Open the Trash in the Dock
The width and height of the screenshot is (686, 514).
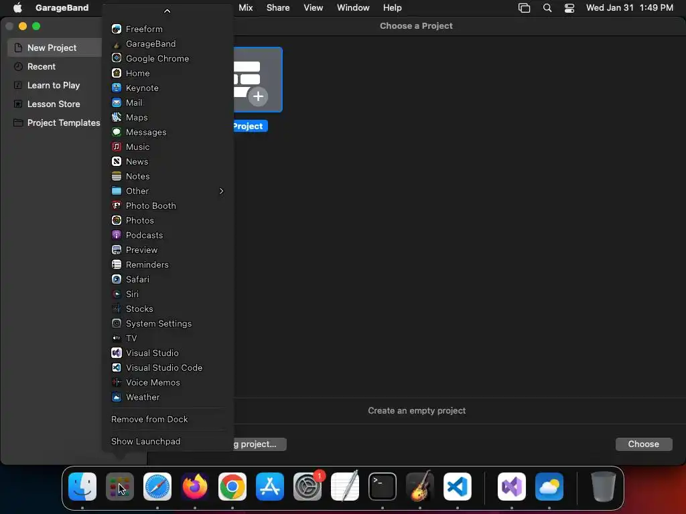(x=604, y=487)
